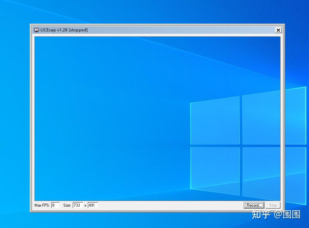Start recording with the Record button

pyautogui.click(x=254, y=205)
